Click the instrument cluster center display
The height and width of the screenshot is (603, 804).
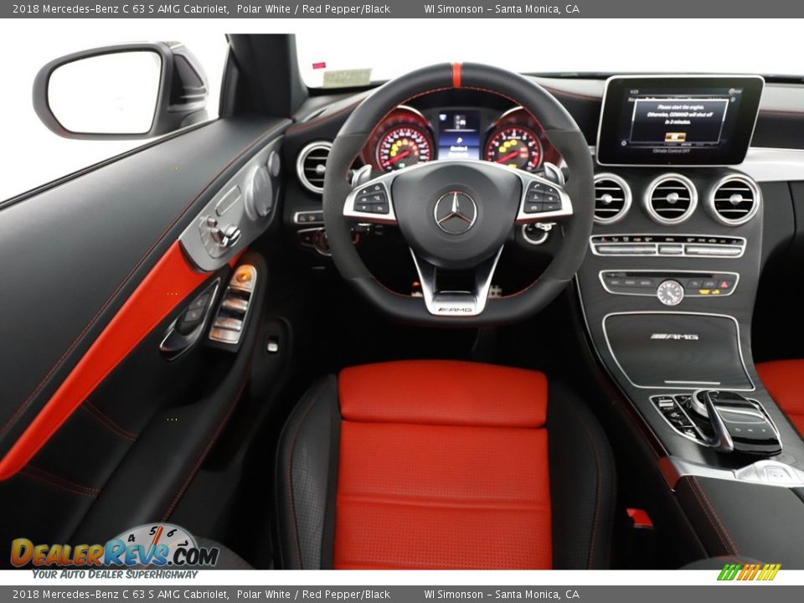tap(458, 136)
